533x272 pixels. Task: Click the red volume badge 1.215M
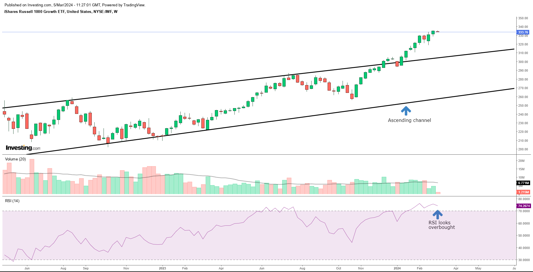(523, 192)
